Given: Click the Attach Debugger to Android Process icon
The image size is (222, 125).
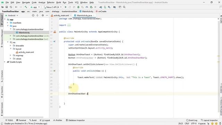Looking at the screenshot, I should coord(91,7).
